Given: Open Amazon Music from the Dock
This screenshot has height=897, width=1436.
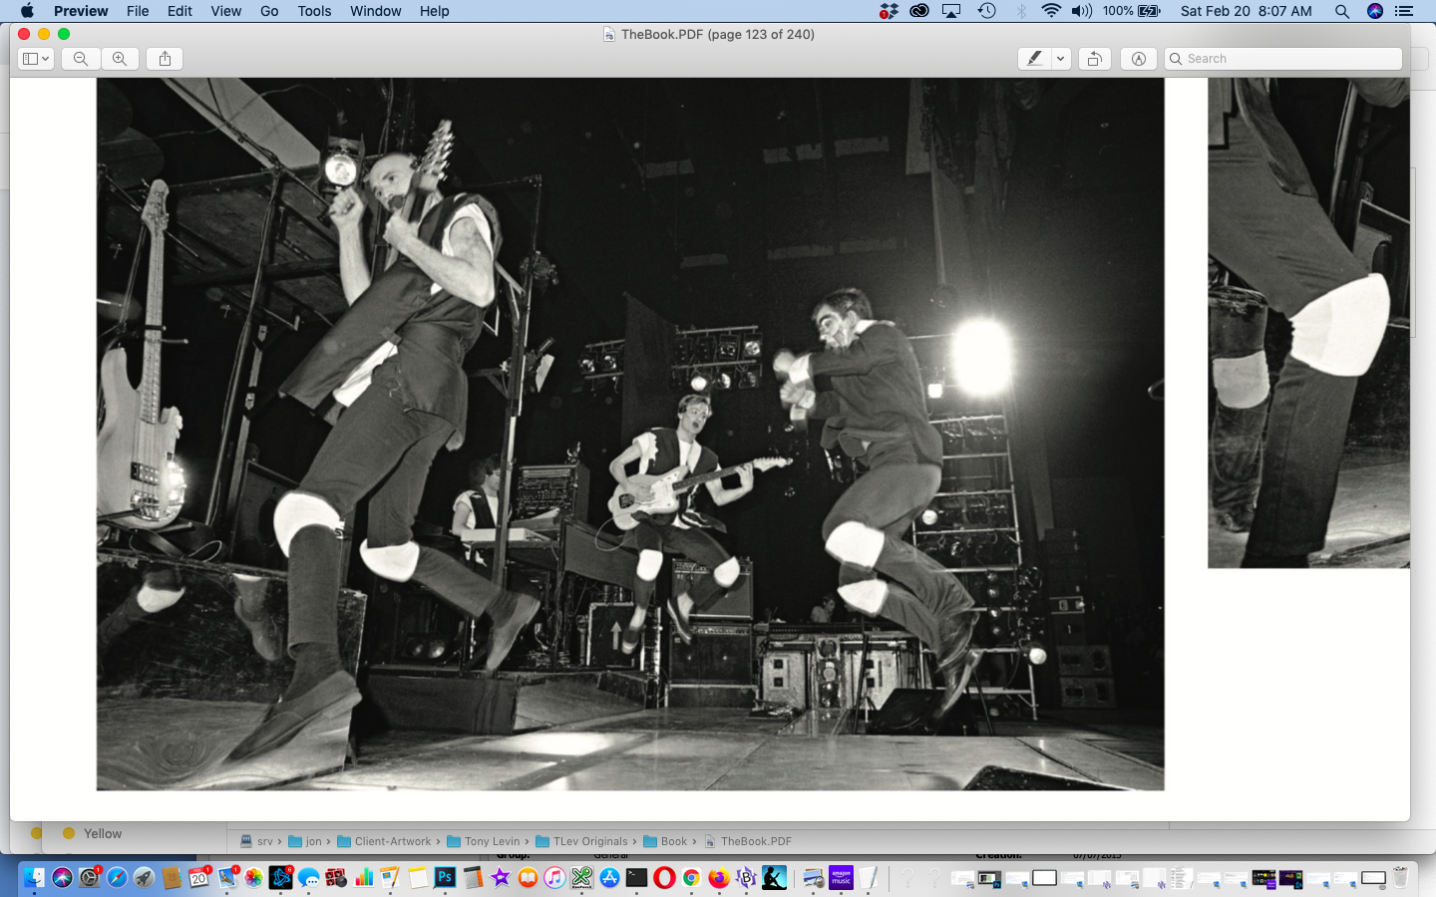Looking at the screenshot, I should [x=841, y=877].
